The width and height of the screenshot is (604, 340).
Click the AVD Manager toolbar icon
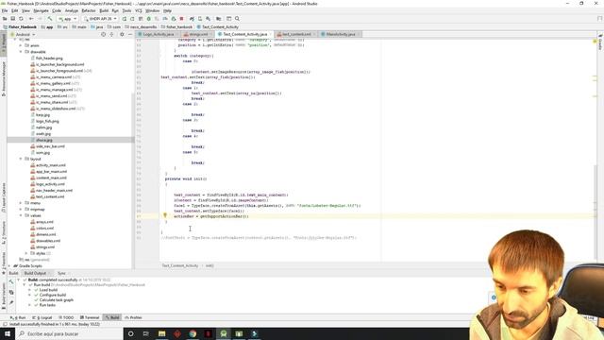tap(200, 19)
